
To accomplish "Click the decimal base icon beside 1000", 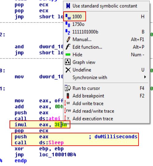I will [x=68, y=17].
